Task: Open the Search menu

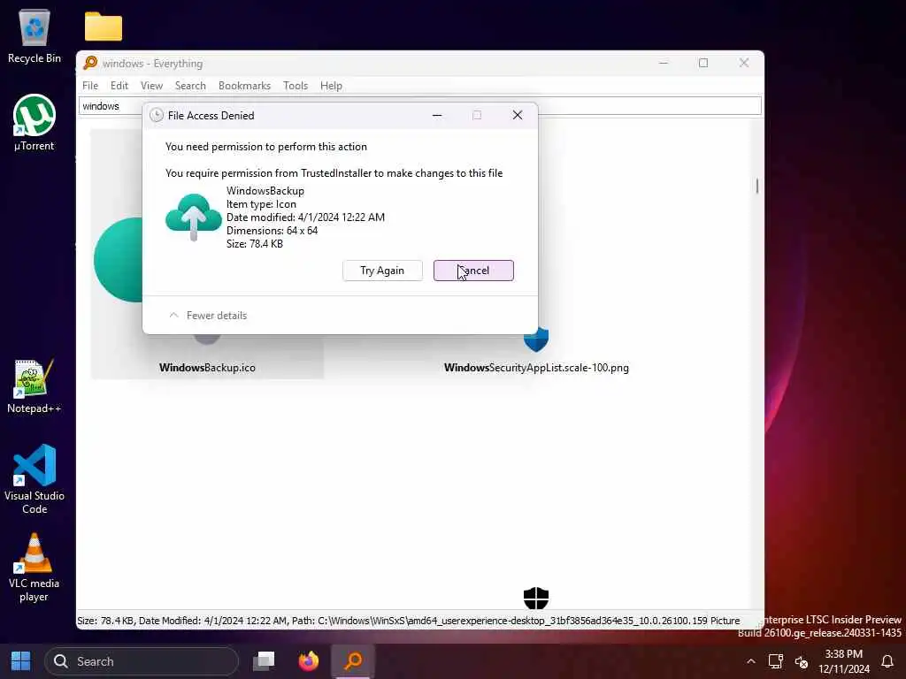Action: (x=190, y=86)
